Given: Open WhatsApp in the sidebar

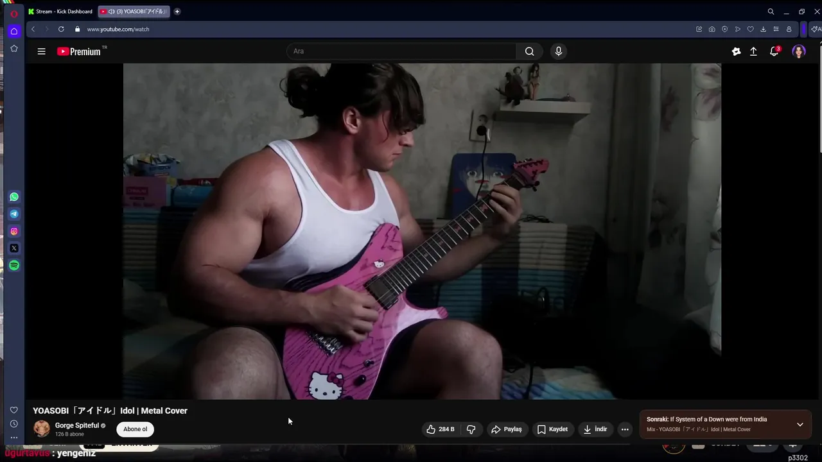Looking at the screenshot, I should (x=14, y=197).
